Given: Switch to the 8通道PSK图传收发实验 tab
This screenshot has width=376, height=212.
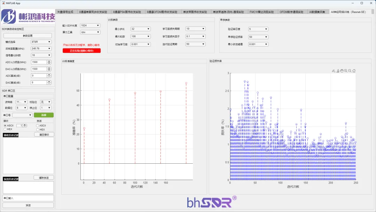Looking at the screenshot, I should (128, 12).
